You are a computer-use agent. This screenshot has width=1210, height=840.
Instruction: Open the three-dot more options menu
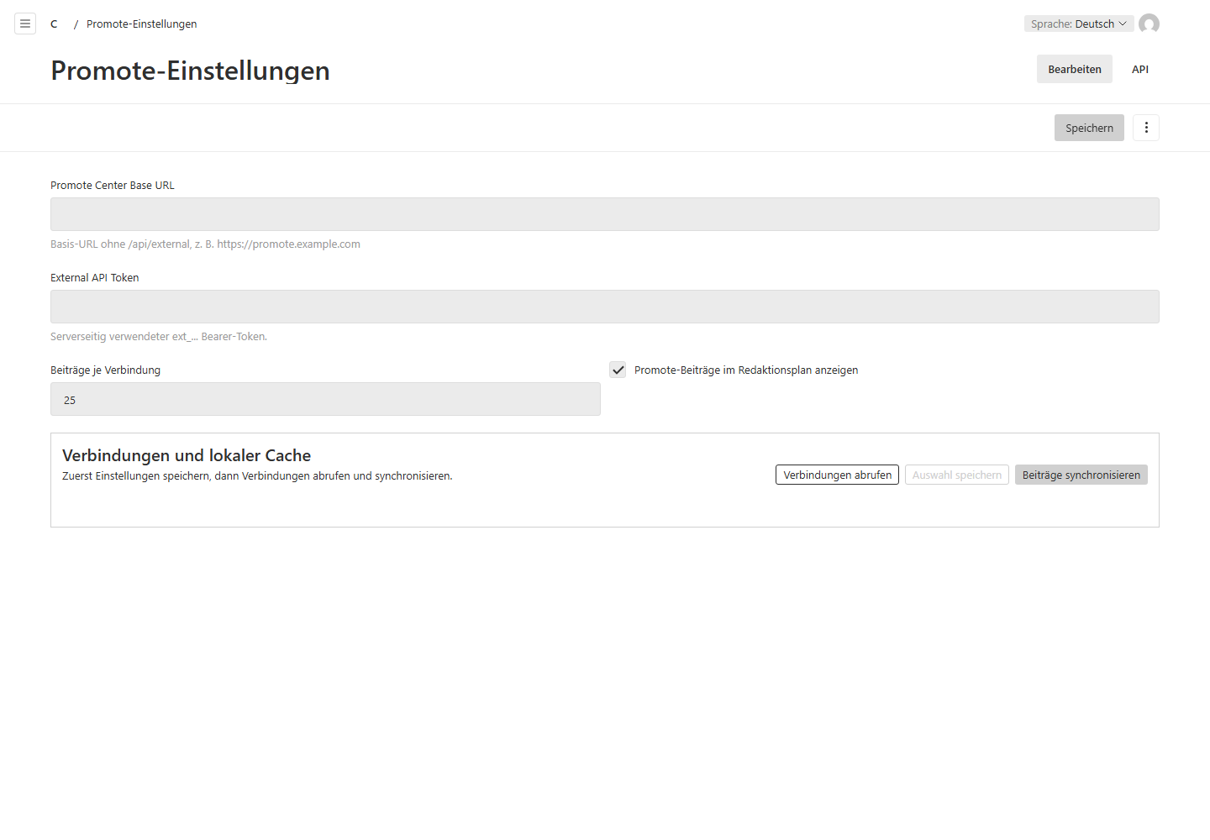click(x=1146, y=128)
